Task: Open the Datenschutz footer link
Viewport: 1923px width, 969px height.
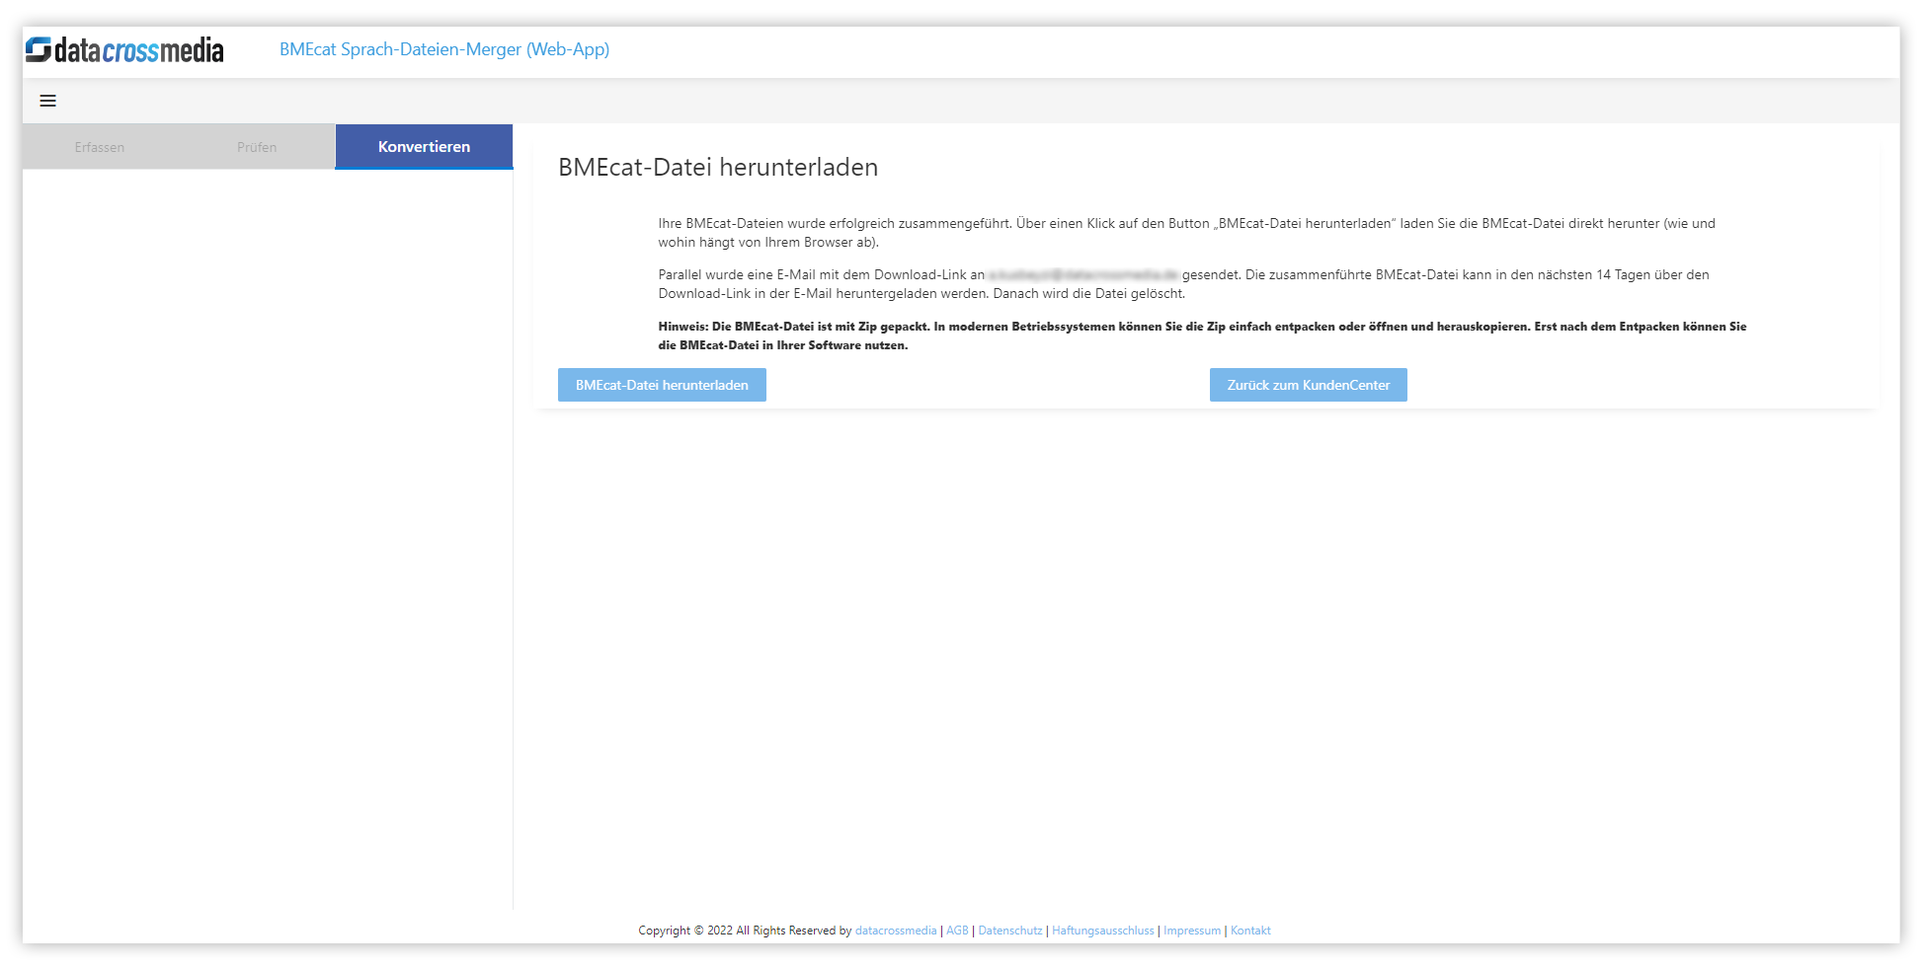Action: click(1010, 931)
